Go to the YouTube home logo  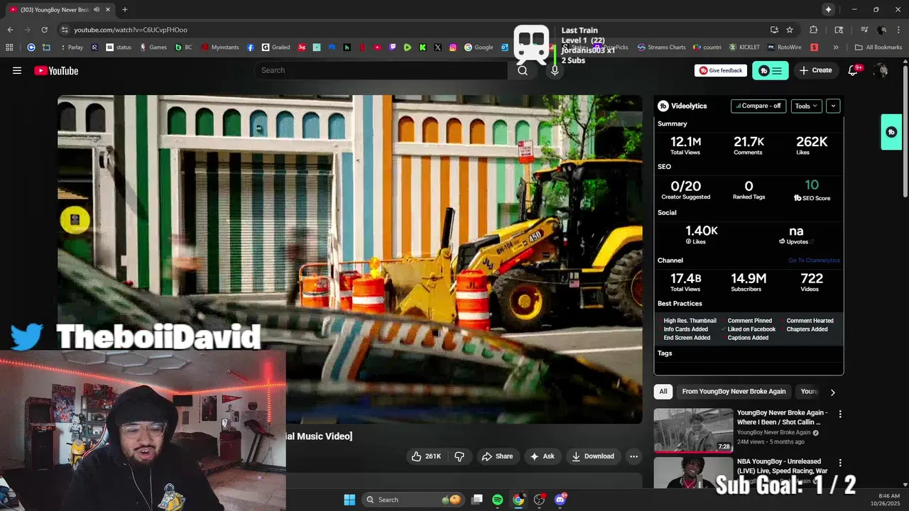click(x=56, y=70)
